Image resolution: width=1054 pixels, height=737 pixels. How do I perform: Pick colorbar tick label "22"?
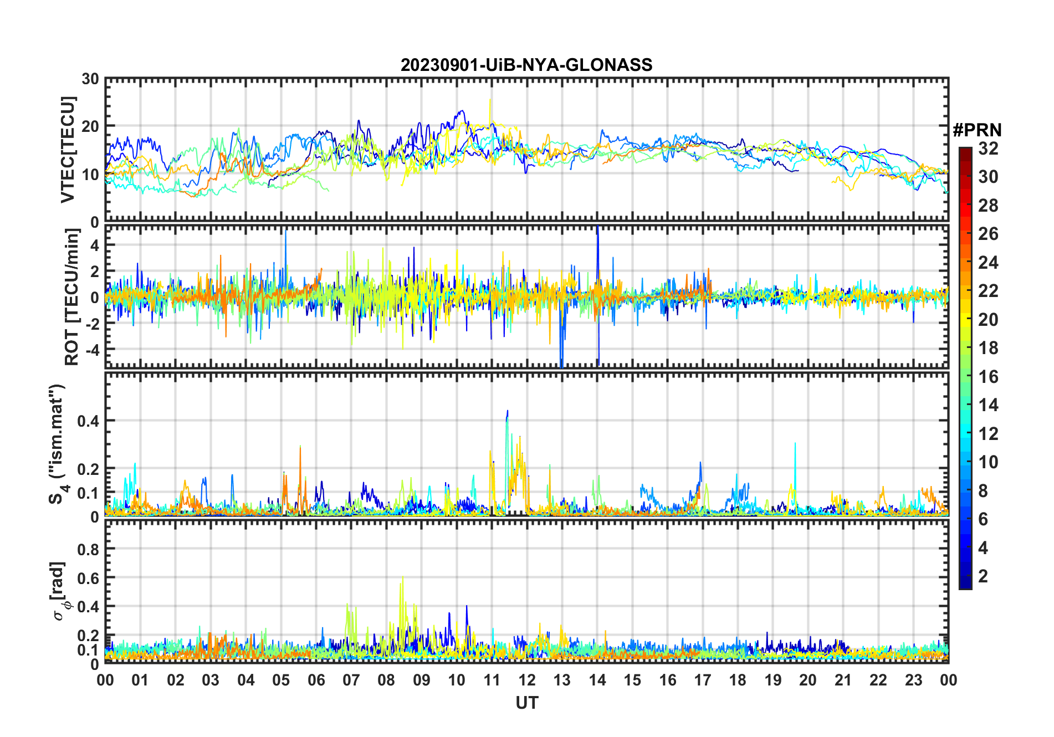point(988,291)
